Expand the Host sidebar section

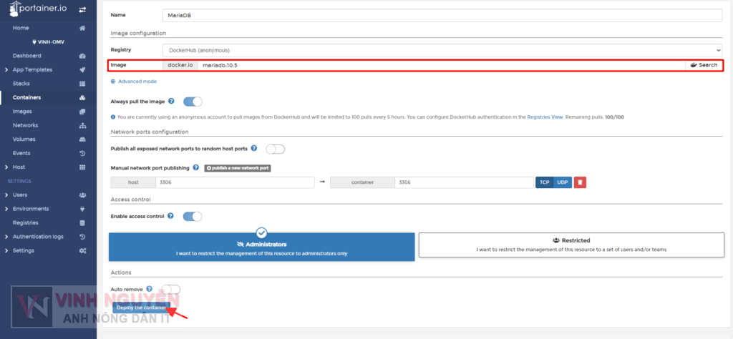(19, 167)
